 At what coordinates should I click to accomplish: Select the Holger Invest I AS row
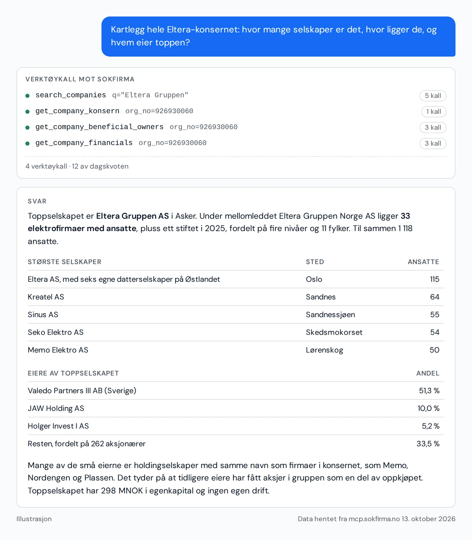tap(236, 426)
